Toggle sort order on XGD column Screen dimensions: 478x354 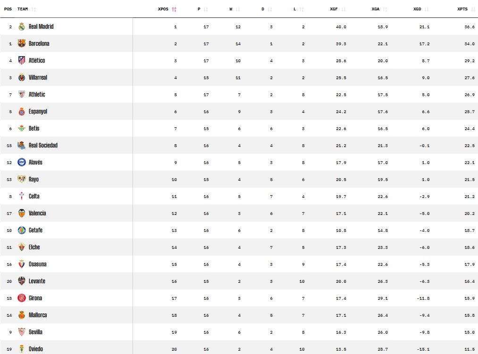pyautogui.click(x=419, y=8)
